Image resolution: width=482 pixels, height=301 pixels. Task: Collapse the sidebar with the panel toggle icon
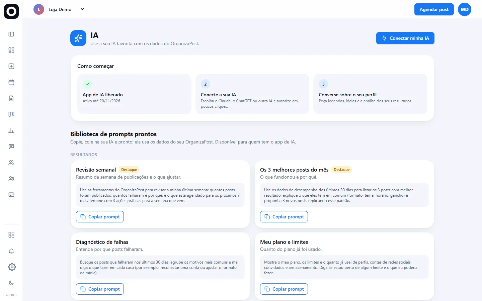coord(11,34)
